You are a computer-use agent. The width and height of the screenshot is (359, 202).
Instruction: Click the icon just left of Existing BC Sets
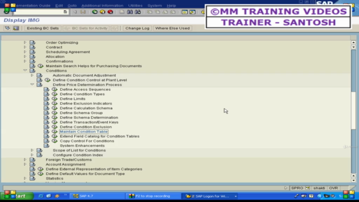pos(16,28)
